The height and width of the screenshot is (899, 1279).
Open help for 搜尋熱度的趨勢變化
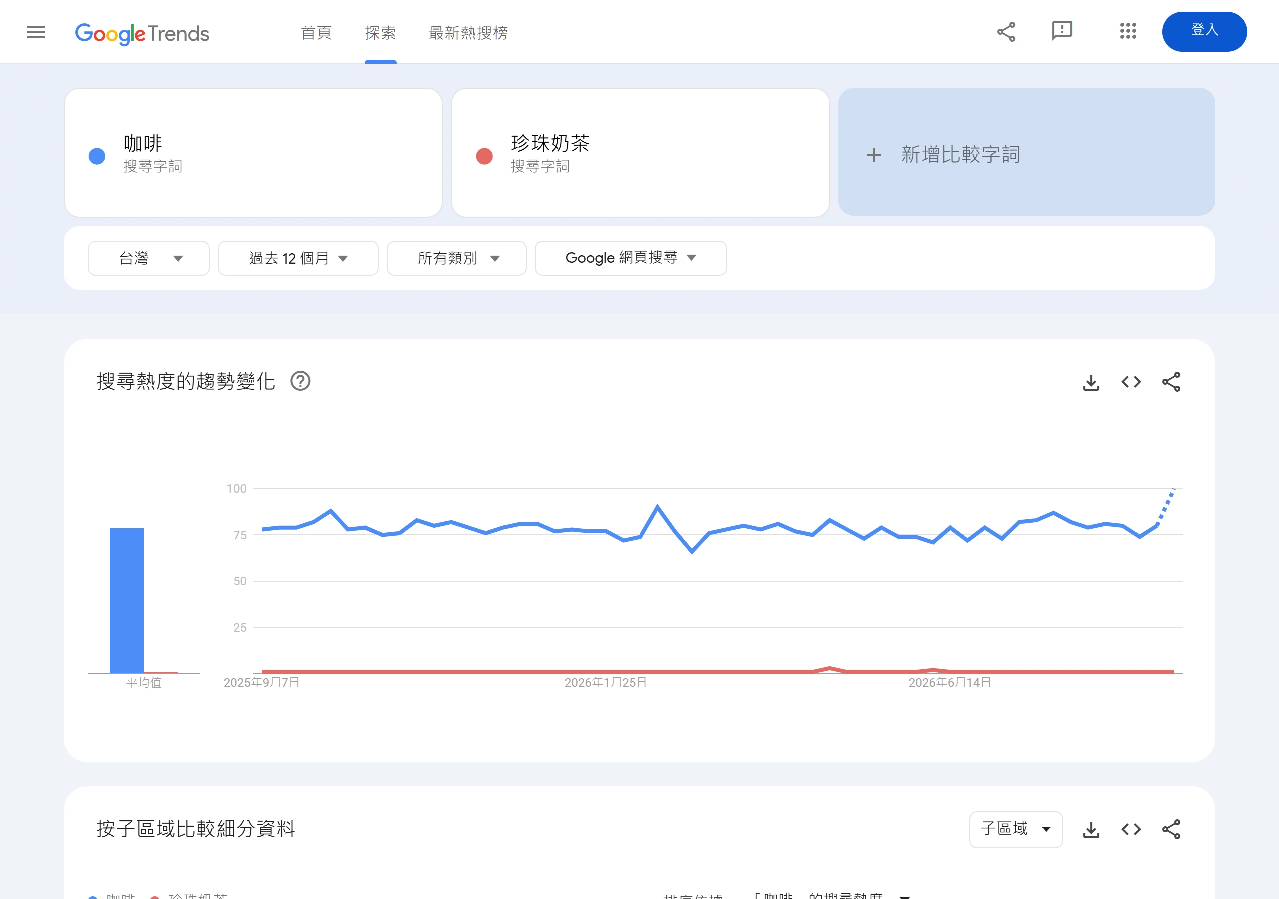(x=300, y=381)
